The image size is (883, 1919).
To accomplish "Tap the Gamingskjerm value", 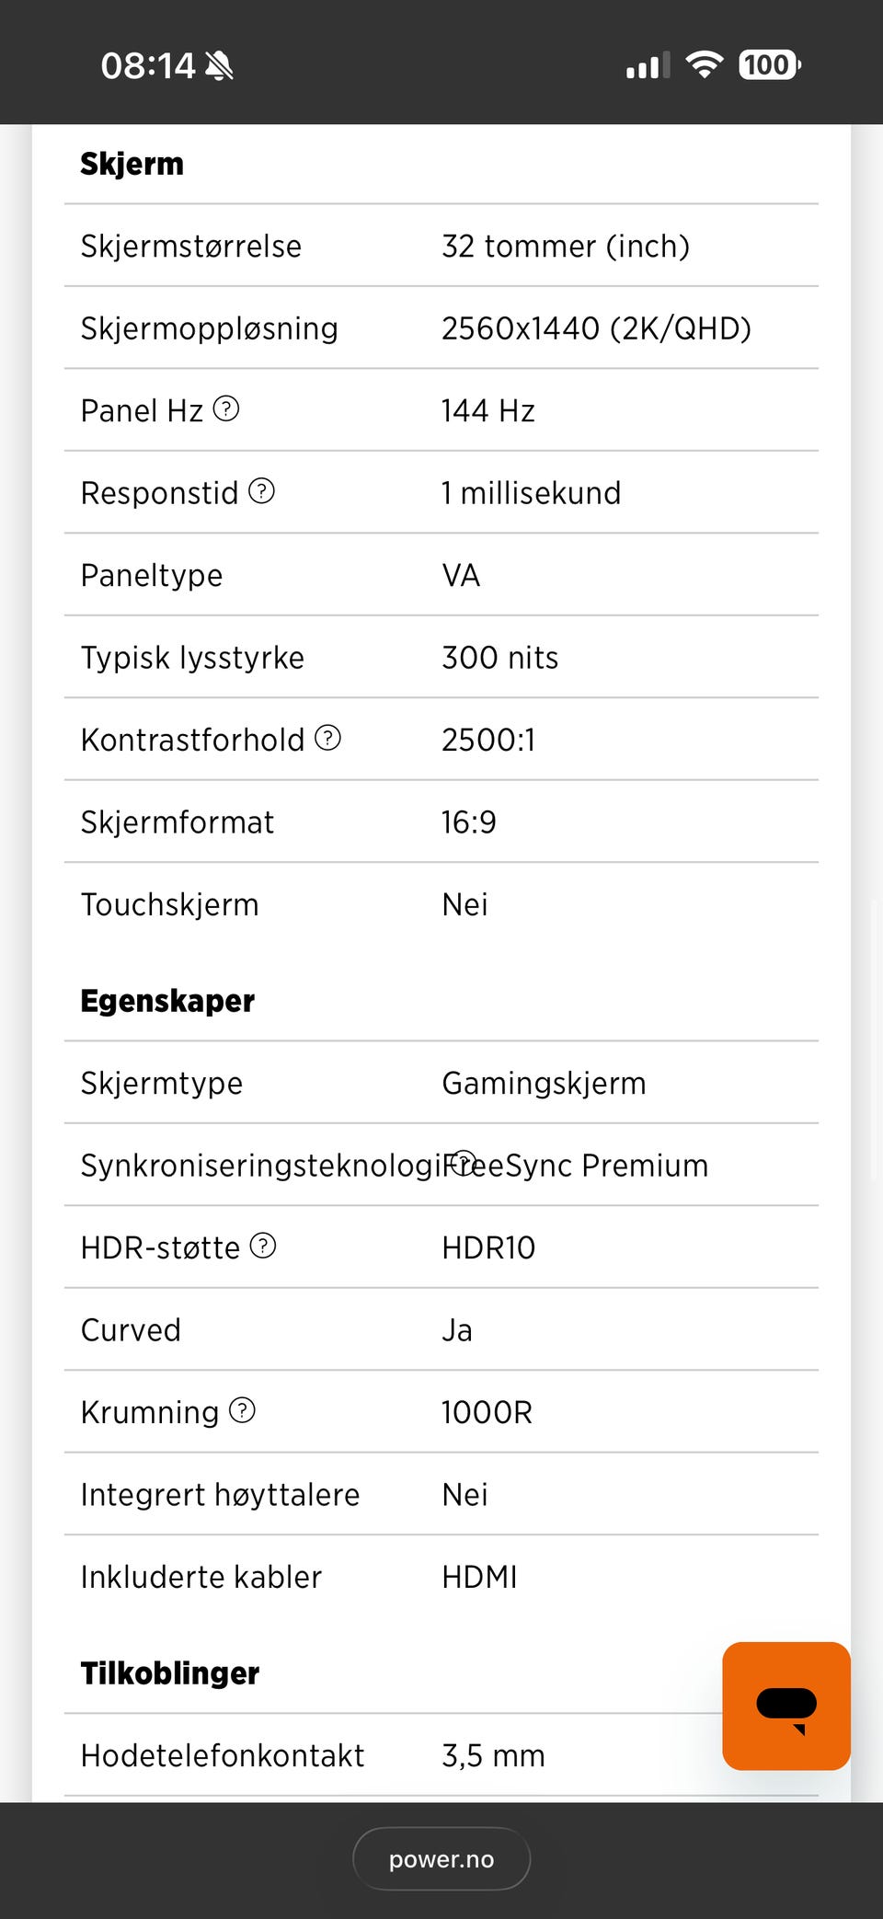I will click(x=544, y=1084).
